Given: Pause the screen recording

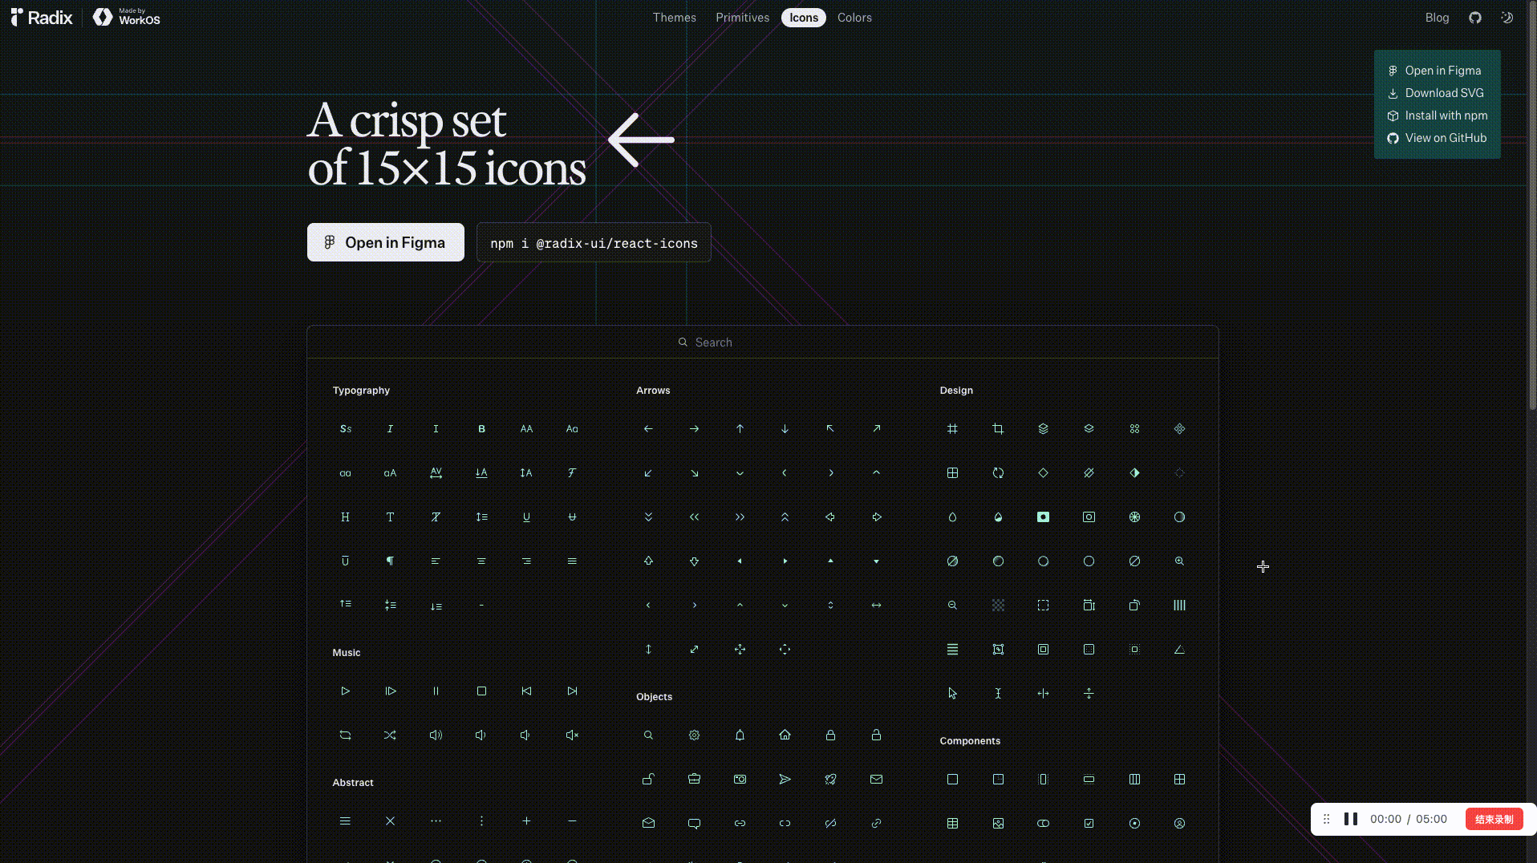Looking at the screenshot, I should (1351, 819).
